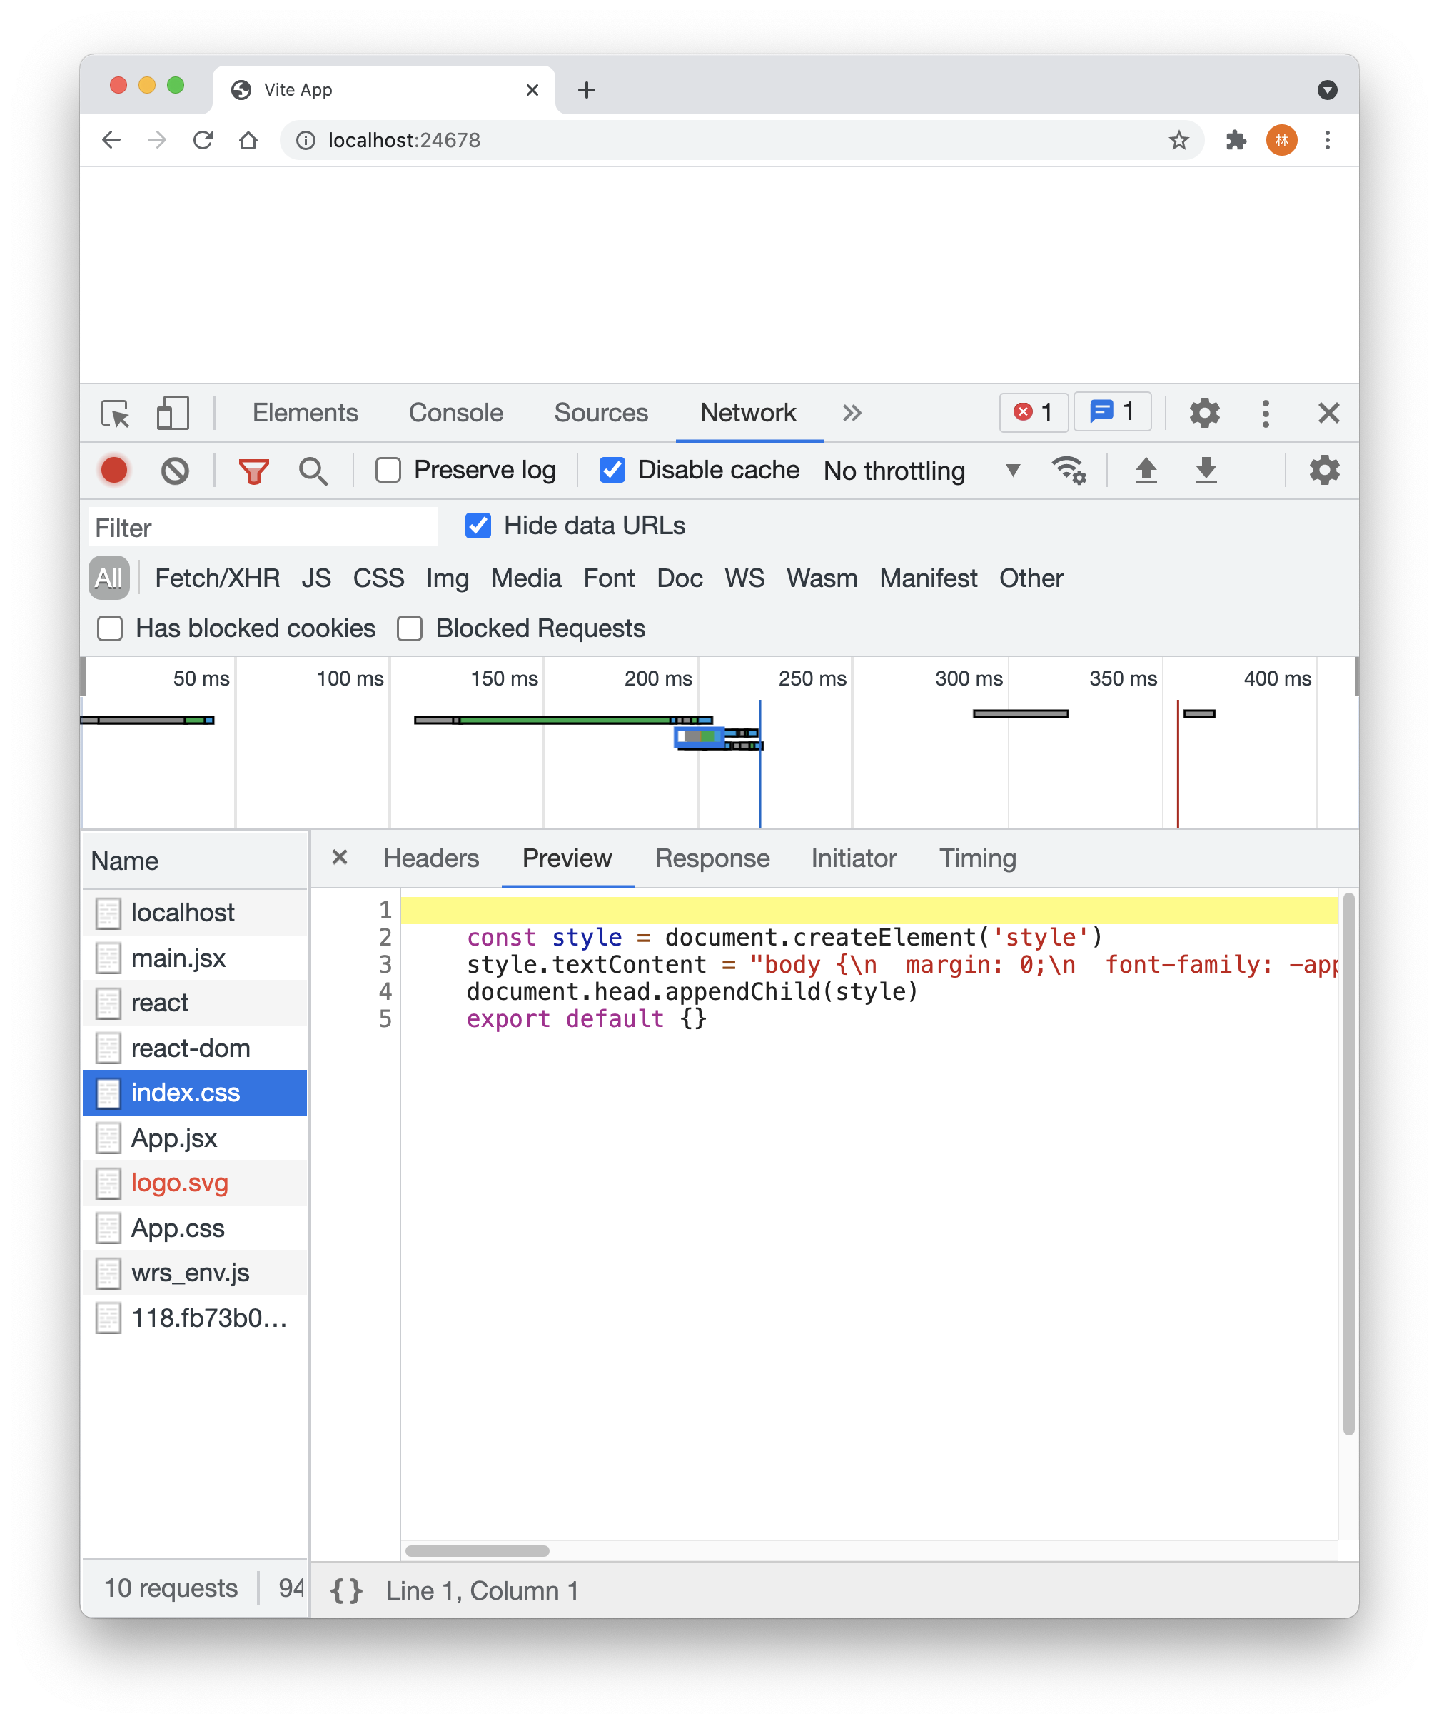Viewport: 1439px width, 1724px height.
Task: Toggle the device toolbar icon
Action: click(172, 413)
